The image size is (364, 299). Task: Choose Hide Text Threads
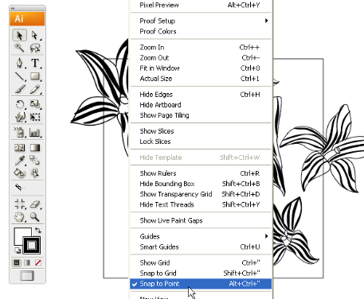coord(201,204)
